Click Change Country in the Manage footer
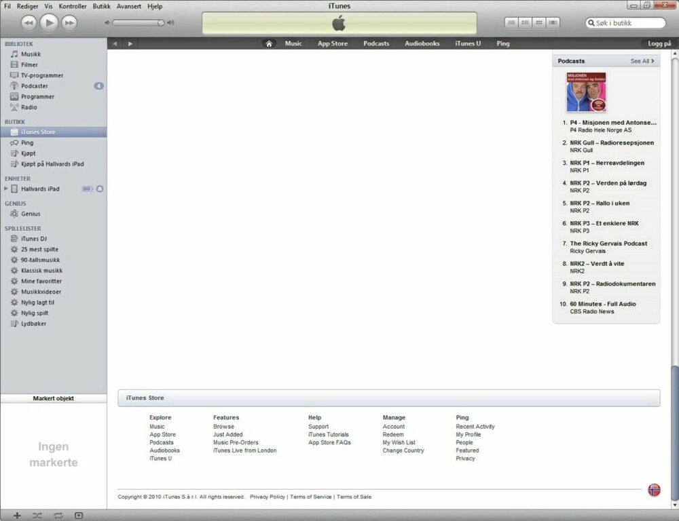This screenshot has height=521, width=679. pyautogui.click(x=403, y=450)
